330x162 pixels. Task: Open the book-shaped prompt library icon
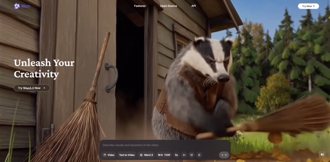191,155
